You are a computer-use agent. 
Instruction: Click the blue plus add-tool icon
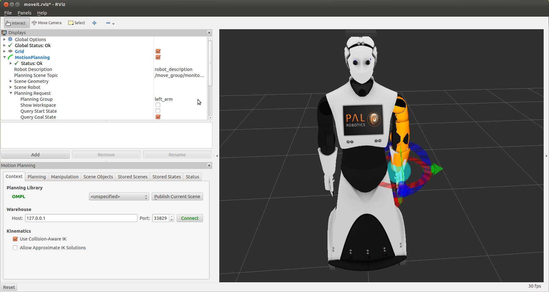coord(94,23)
